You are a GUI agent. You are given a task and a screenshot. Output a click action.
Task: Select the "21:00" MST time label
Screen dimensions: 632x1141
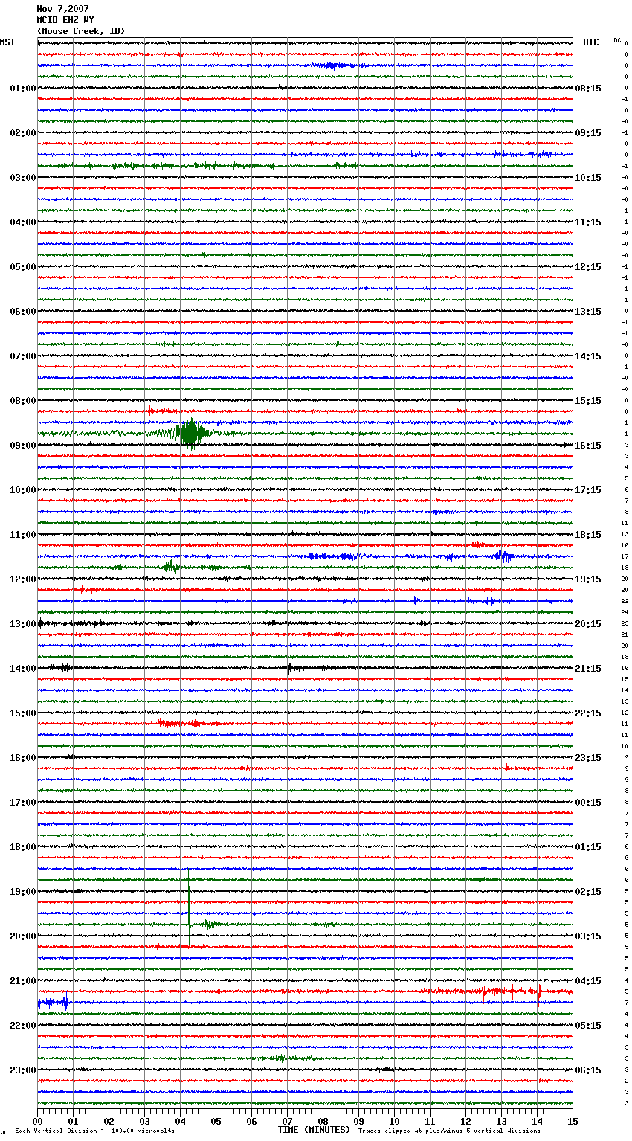tap(23, 981)
